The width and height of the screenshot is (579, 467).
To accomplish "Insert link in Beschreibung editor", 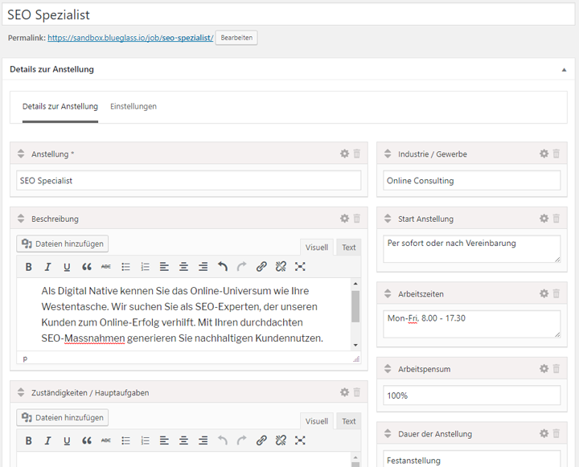I will coord(261,267).
